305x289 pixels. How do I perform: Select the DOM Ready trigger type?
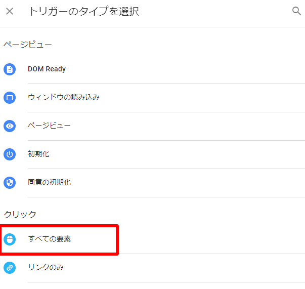(x=47, y=69)
